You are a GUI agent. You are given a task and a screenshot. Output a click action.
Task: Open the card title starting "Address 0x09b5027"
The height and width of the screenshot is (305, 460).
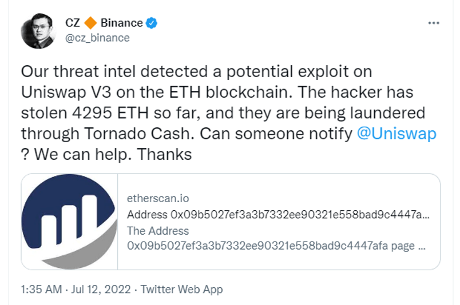[277, 215]
